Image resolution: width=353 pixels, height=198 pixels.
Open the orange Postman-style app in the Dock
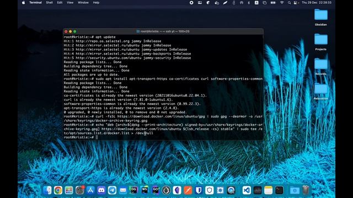(188, 190)
